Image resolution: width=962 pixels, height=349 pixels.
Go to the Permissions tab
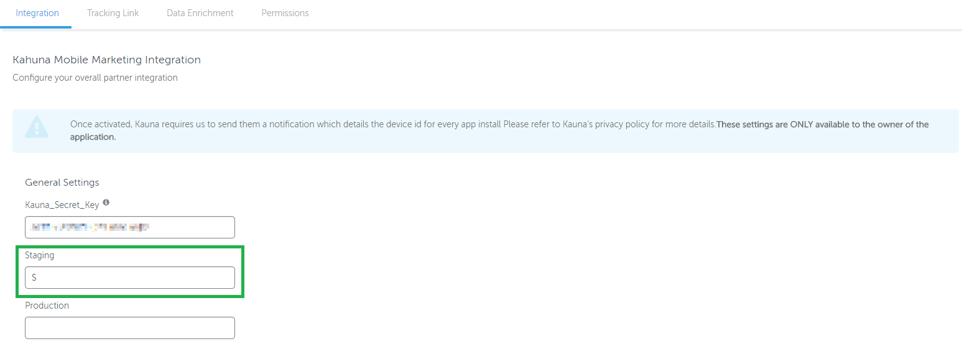click(x=285, y=13)
